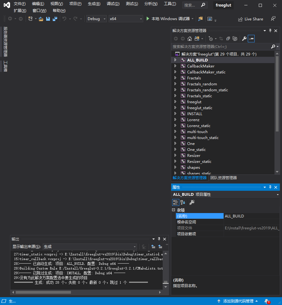Expand the freeglut project node

pyautogui.click(x=175, y=102)
